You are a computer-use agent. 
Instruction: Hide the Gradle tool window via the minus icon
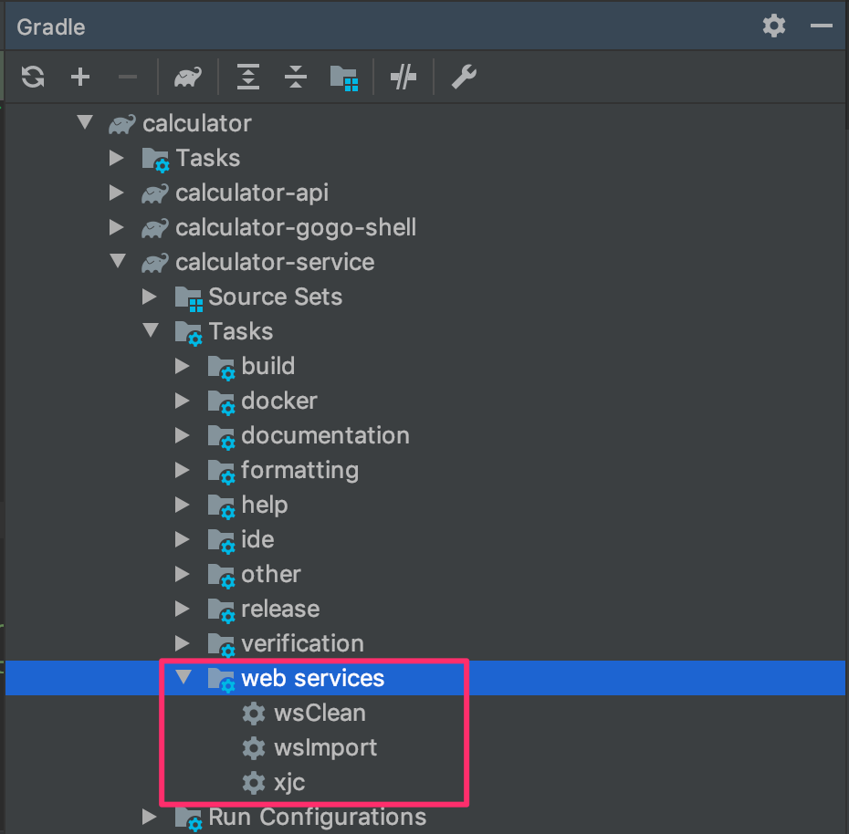click(x=822, y=26)
